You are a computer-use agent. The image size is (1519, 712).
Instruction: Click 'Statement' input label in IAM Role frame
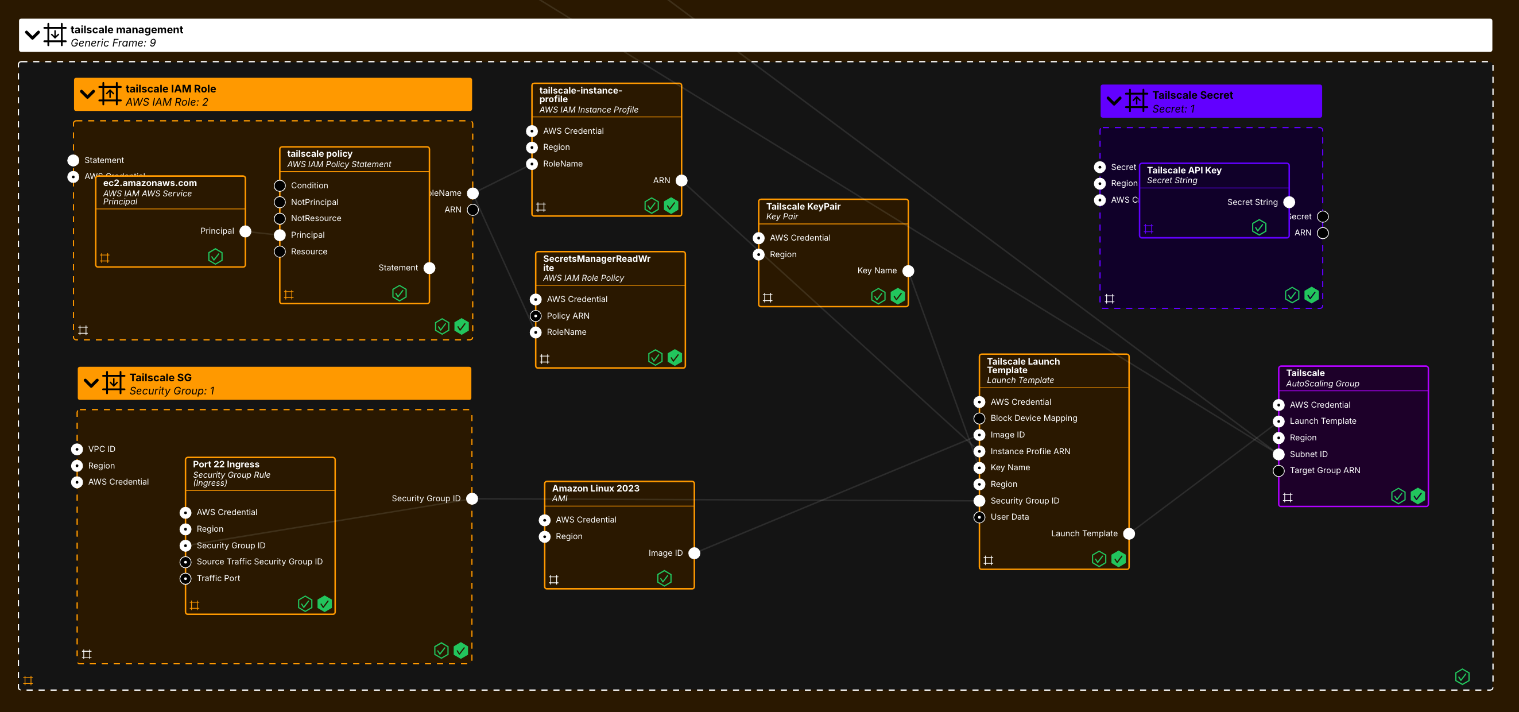[104, 160]
